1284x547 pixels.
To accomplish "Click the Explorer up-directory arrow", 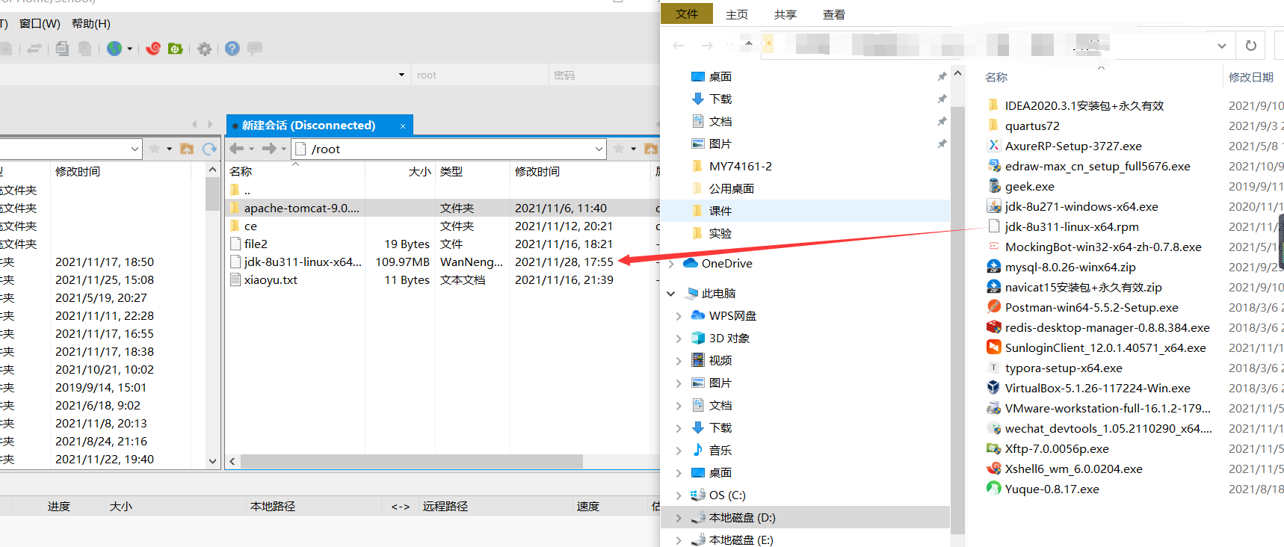I will coord(748,44).
